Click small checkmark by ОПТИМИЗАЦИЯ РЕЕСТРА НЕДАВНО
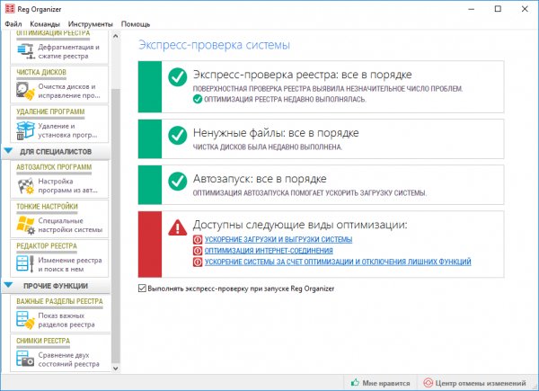The image size is (539, 391). click(198, 99)
